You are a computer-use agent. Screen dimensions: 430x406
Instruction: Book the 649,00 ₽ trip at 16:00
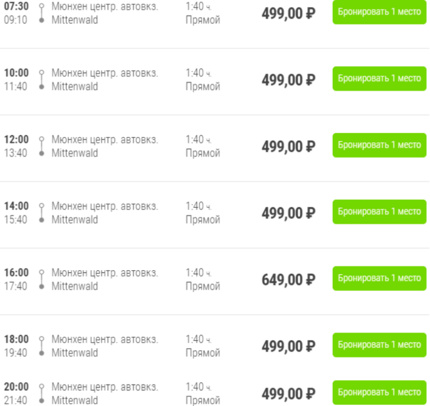pos(379,279)
